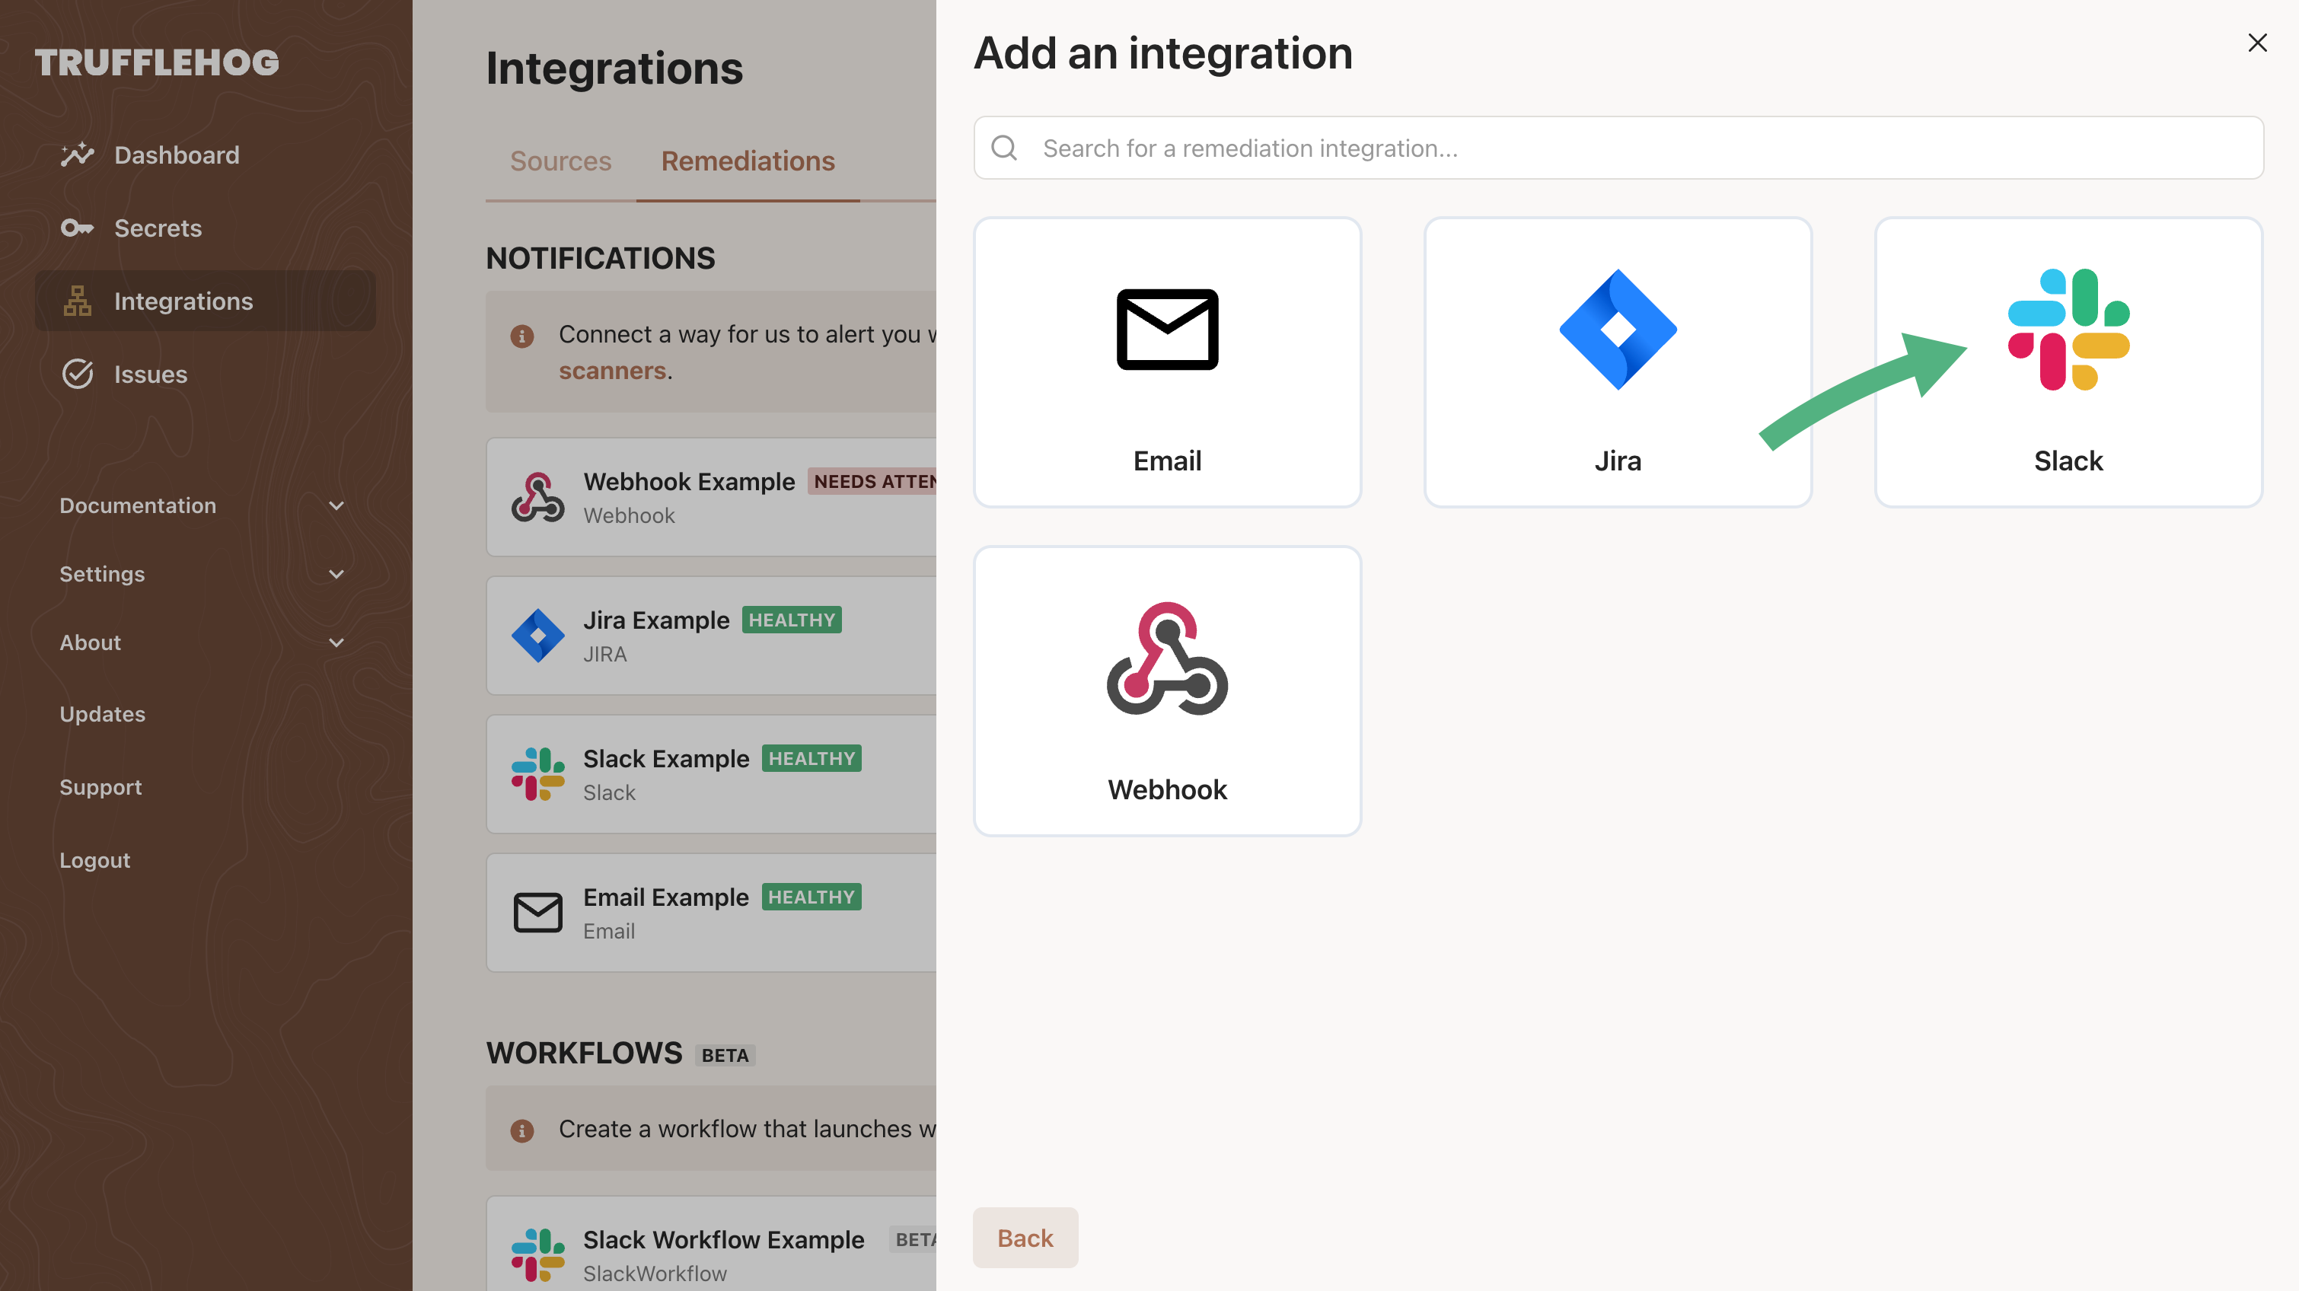Click the Remediations tab
The image size is (2299, 1291).
pyautogui.click(x=748, y=161)
